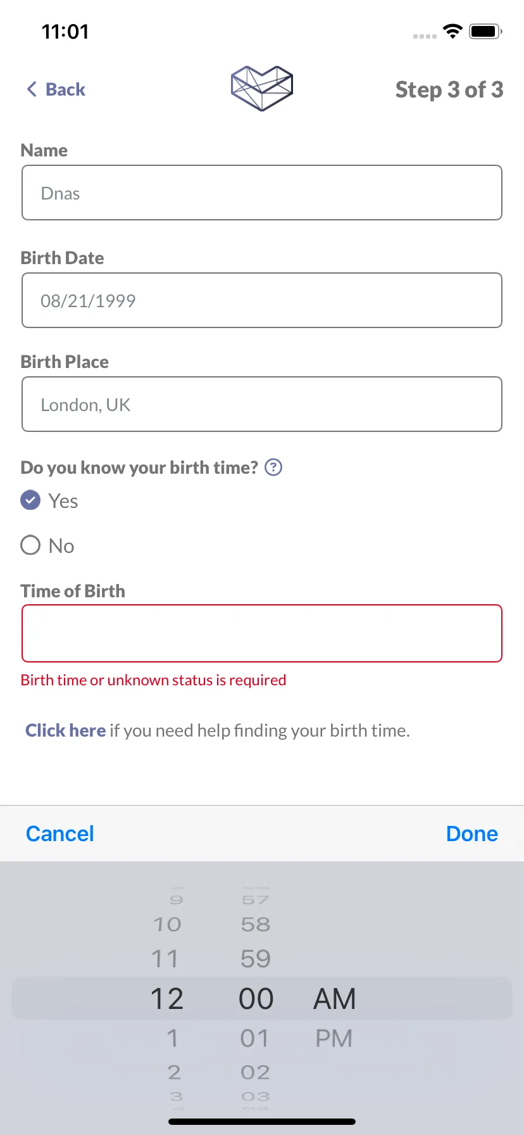Choose AM in the time picker

335,999
